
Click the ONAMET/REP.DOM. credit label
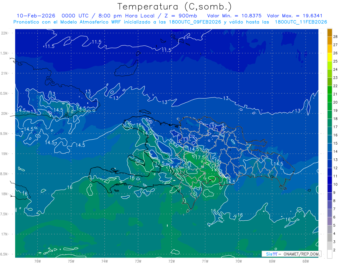pyautogui.click(x=302, y=254)
